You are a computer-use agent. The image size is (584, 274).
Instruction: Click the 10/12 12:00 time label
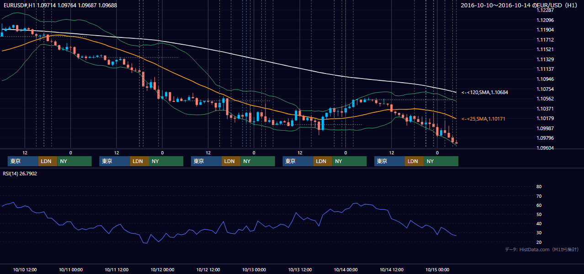tap(208, 269)
